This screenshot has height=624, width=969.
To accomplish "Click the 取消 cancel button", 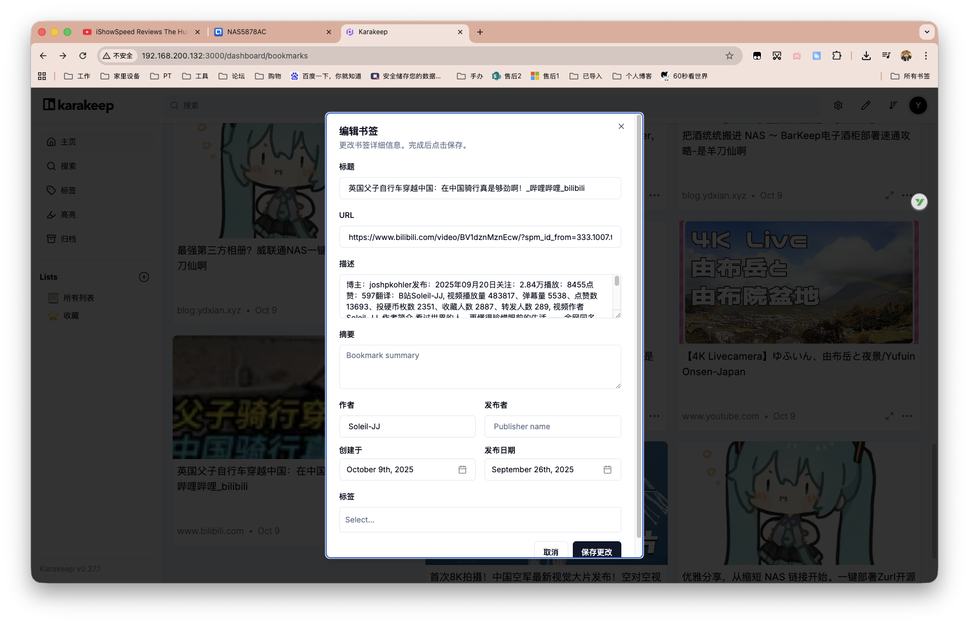I will (551, 552).
